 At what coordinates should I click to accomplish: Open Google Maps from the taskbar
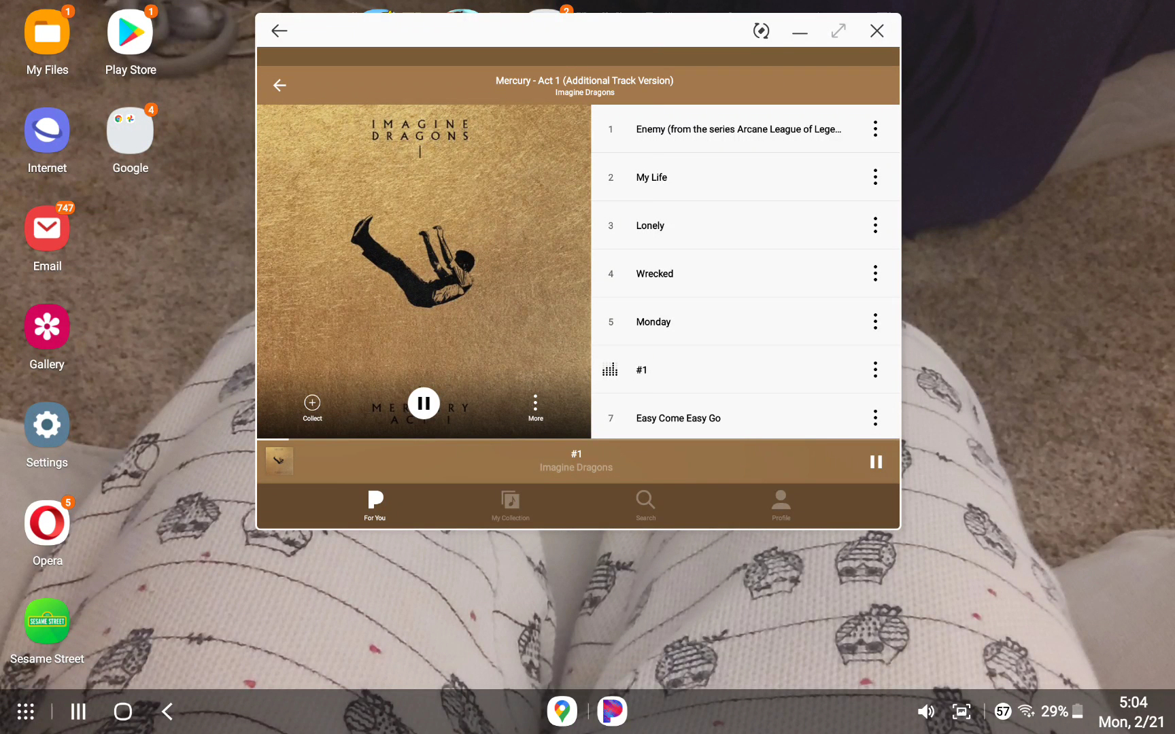click(562, 712)
